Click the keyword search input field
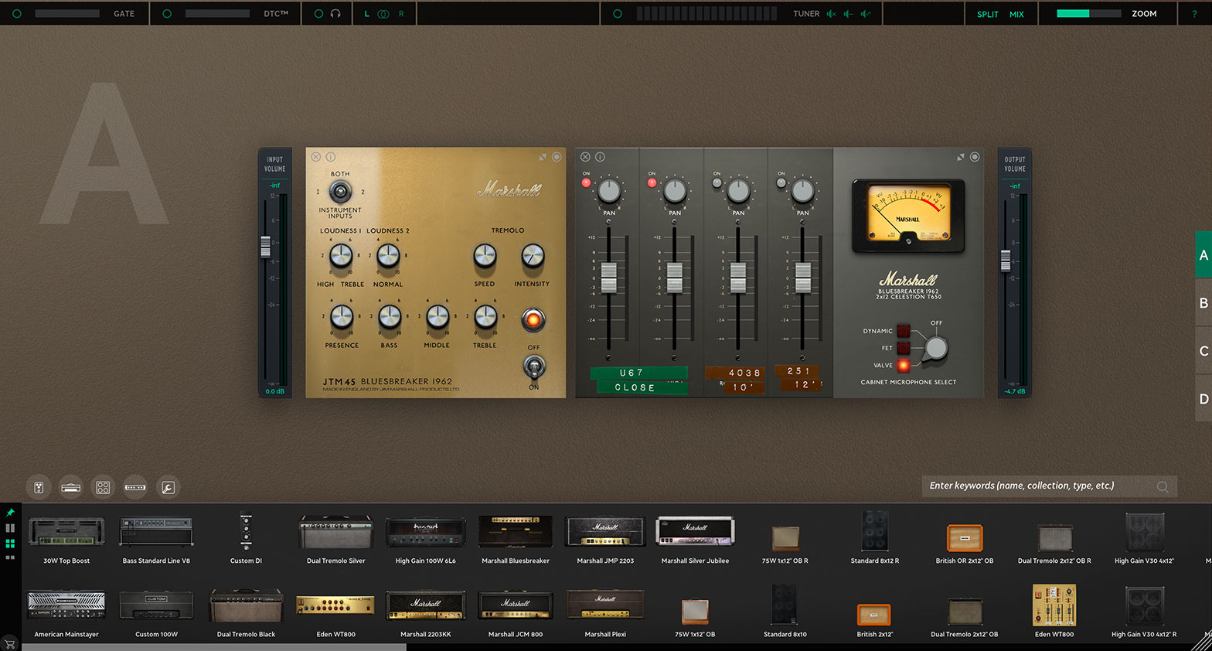1212x651 pixels. point(1040,486)
